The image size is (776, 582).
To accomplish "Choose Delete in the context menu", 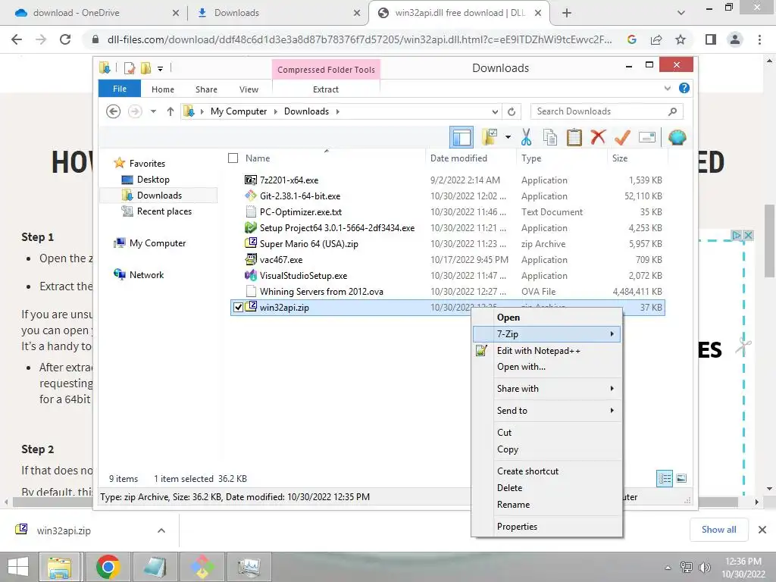I will pyautogui.click(x=547, y=487).
